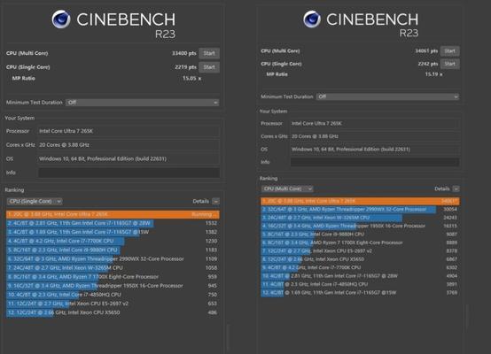This screenshot has height=354, width=491.
Task: Select the i9-9880H row scoring 1183
Action: click(113, 250)
